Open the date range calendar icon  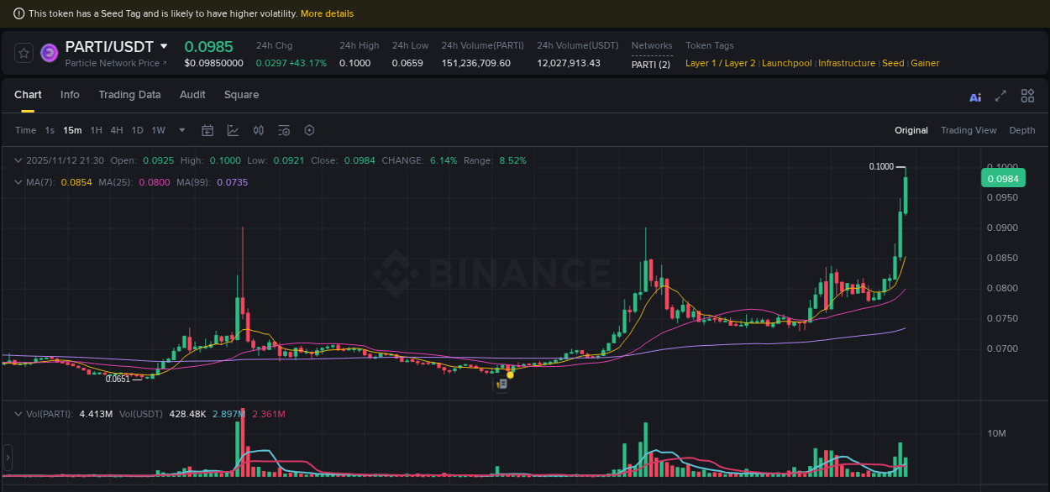click(x=207, y=130)
